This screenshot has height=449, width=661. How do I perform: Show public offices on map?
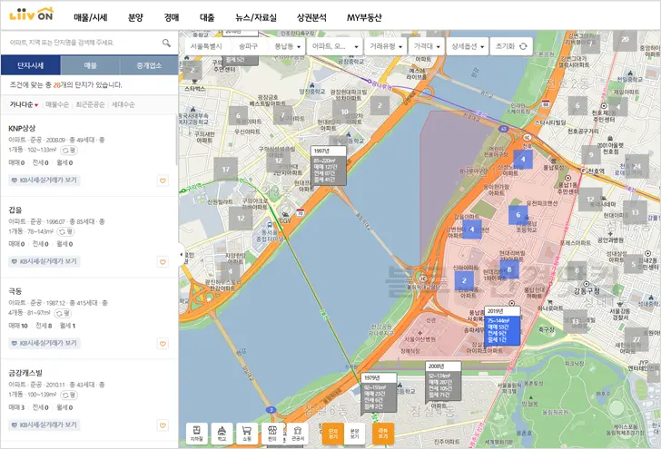click(x=297, y=433)
